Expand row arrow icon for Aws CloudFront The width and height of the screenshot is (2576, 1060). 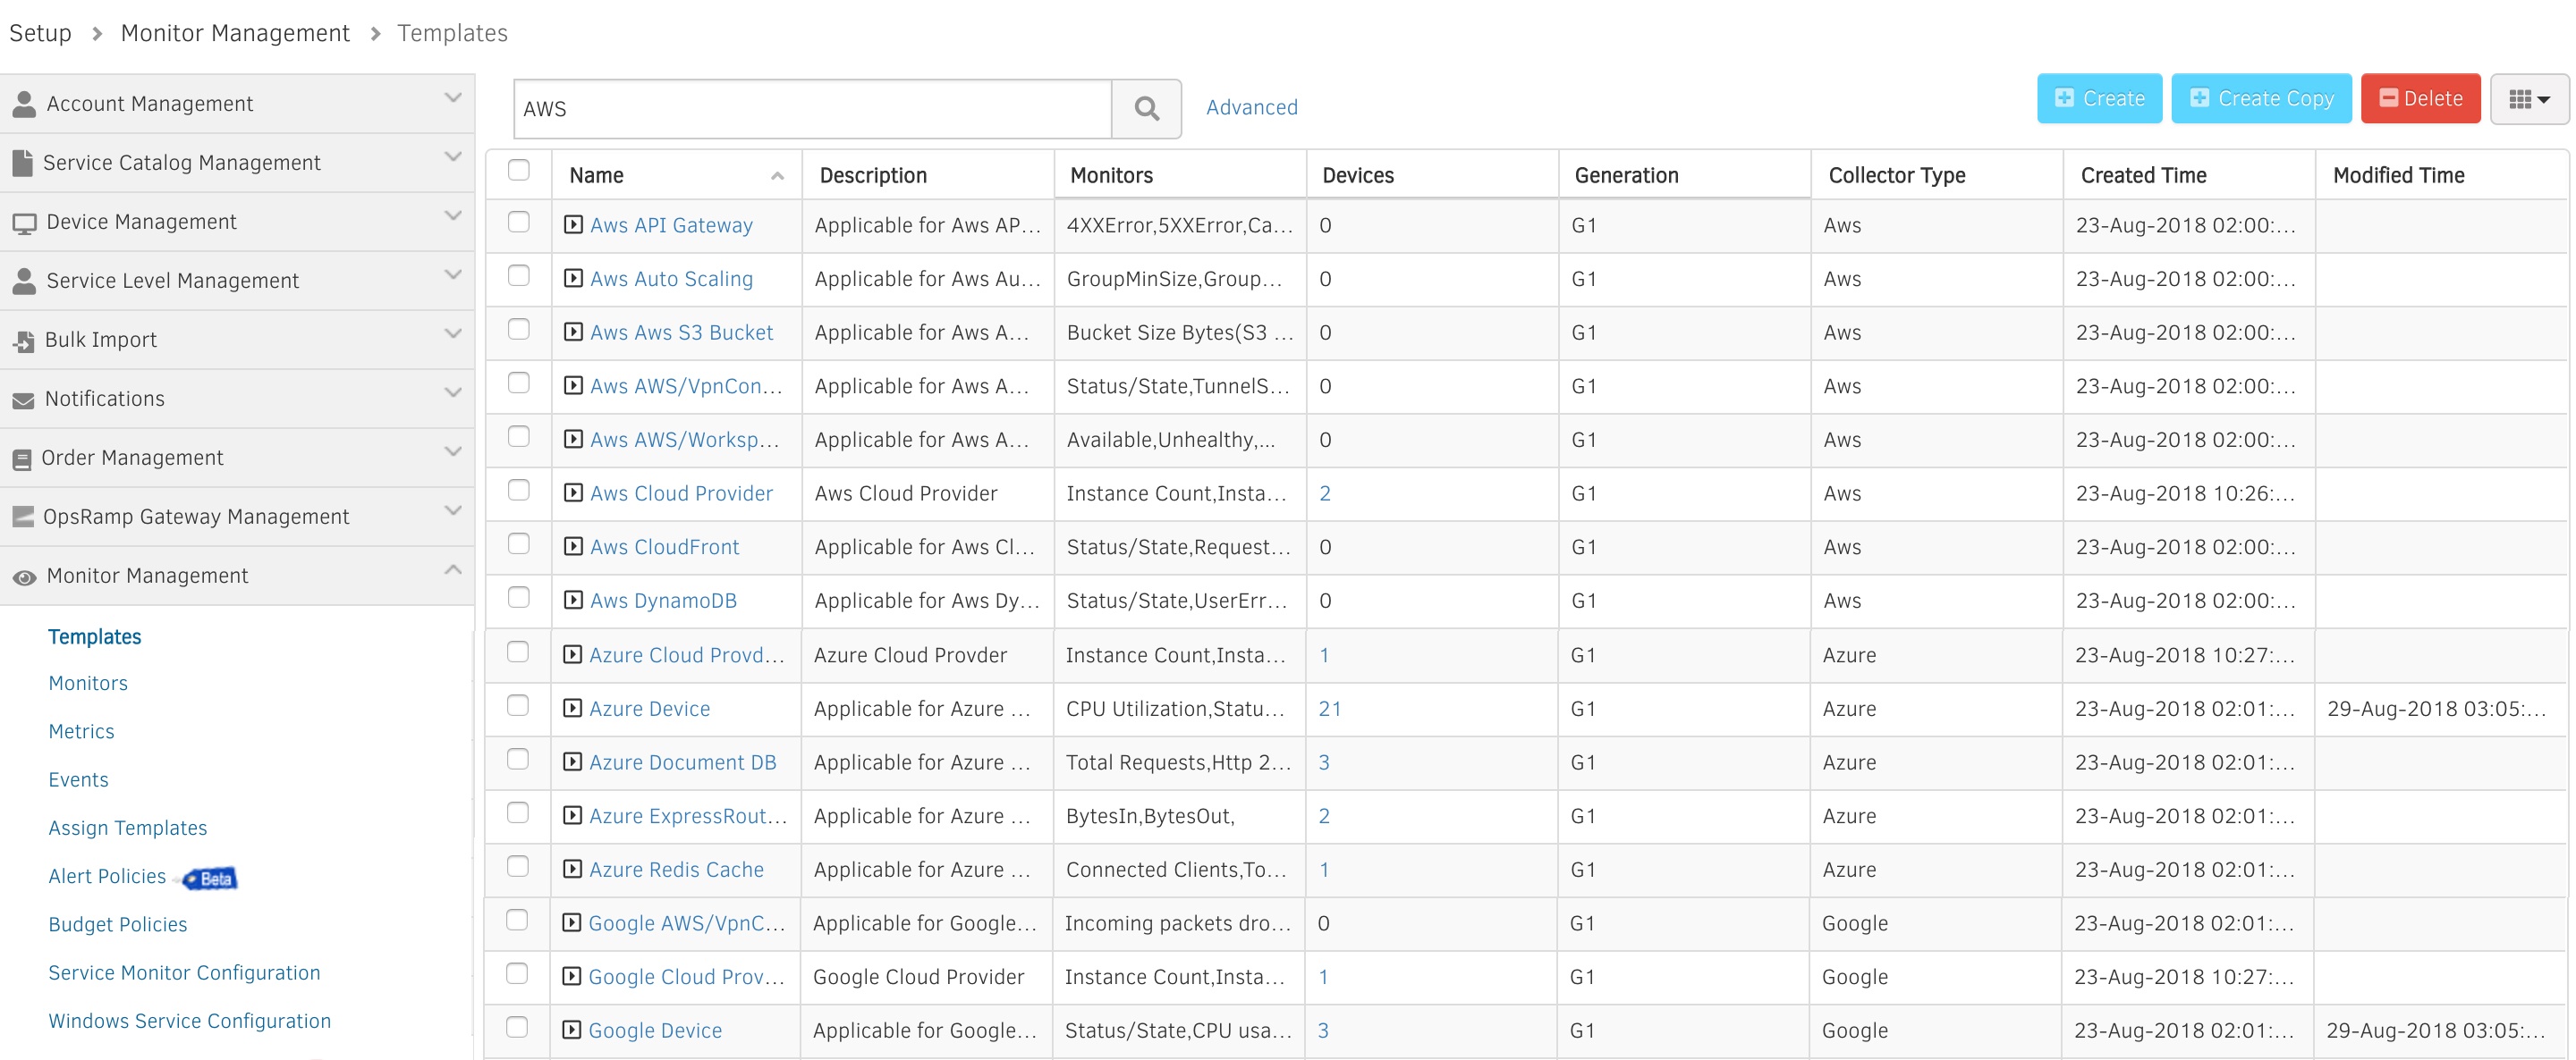pos(573,546)
